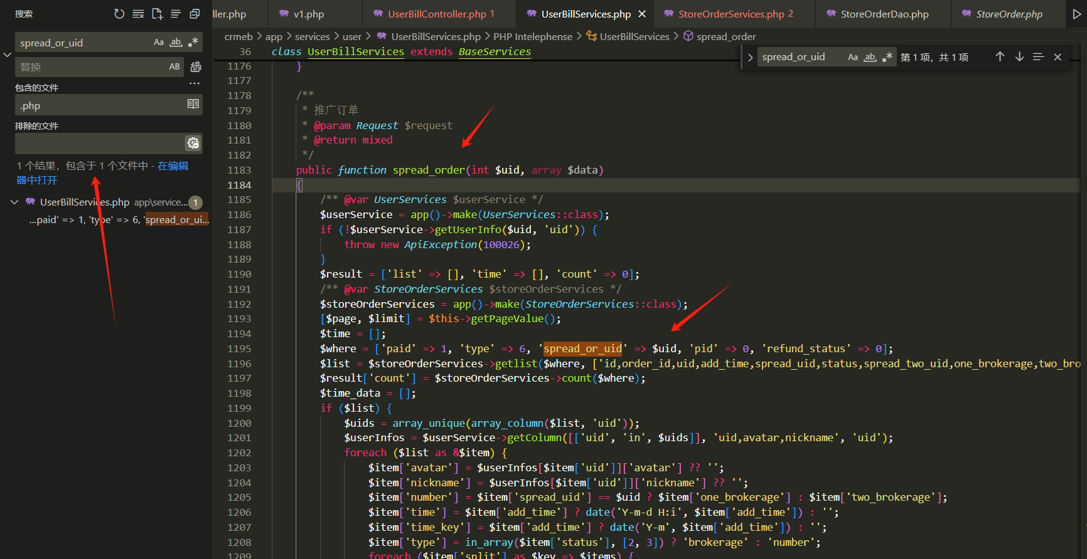The height and width of the screenshot is (559, 1087).
Task: Open breadcrumb 'PHP Intelephense' segment
Action: [533, 36]
